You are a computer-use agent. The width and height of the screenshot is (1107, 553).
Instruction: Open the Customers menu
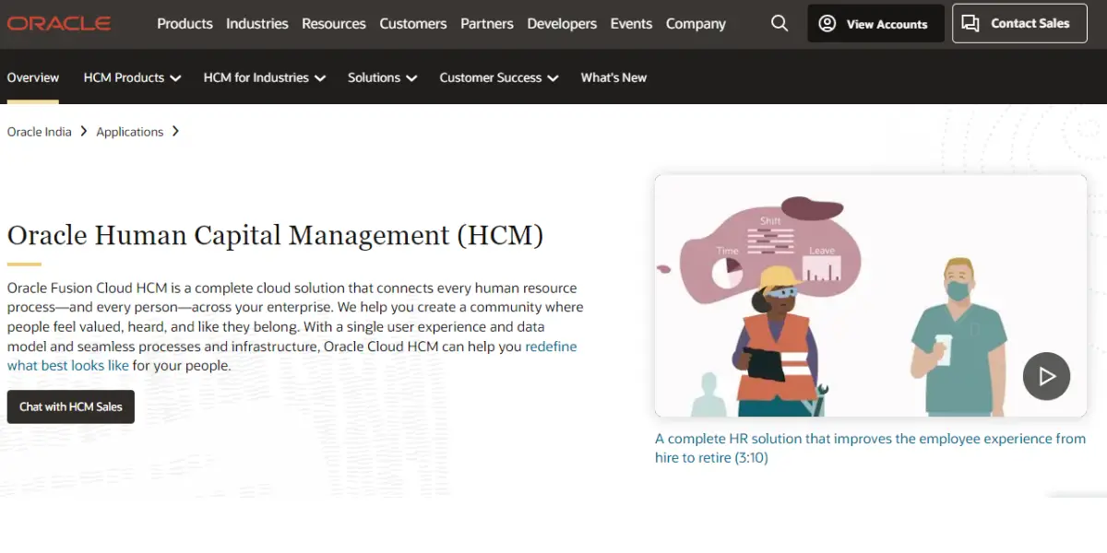click(413, 24)
